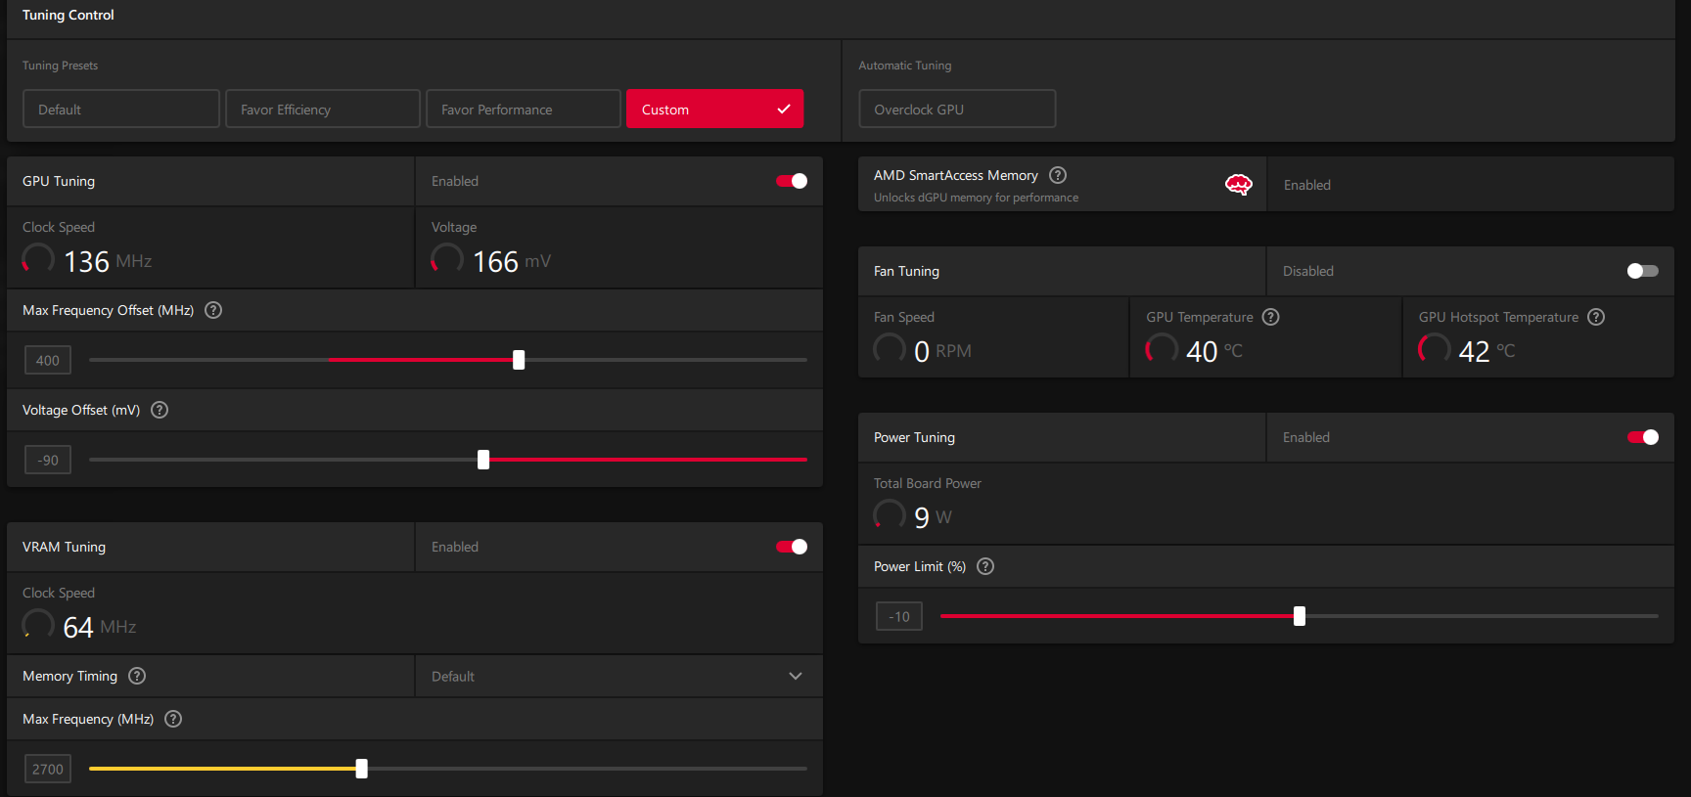
Task: Click the Voltage Offset value field -90
Action: coord(48,460)
